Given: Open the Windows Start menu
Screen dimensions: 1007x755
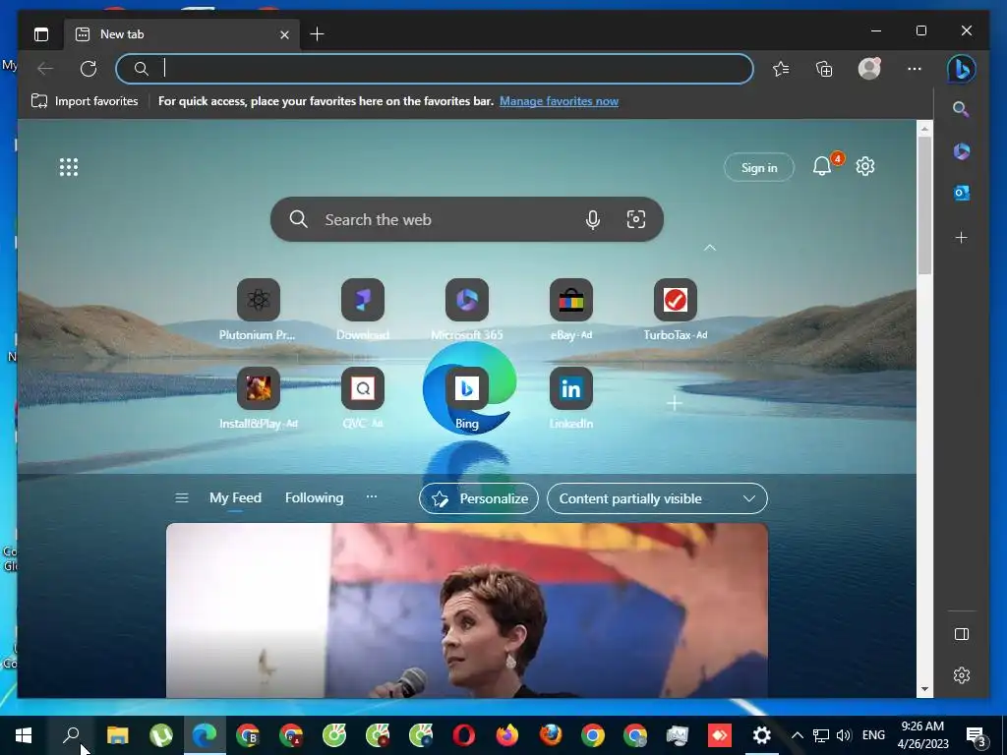Looking at the screenshot, I should (x=24, y=735).
